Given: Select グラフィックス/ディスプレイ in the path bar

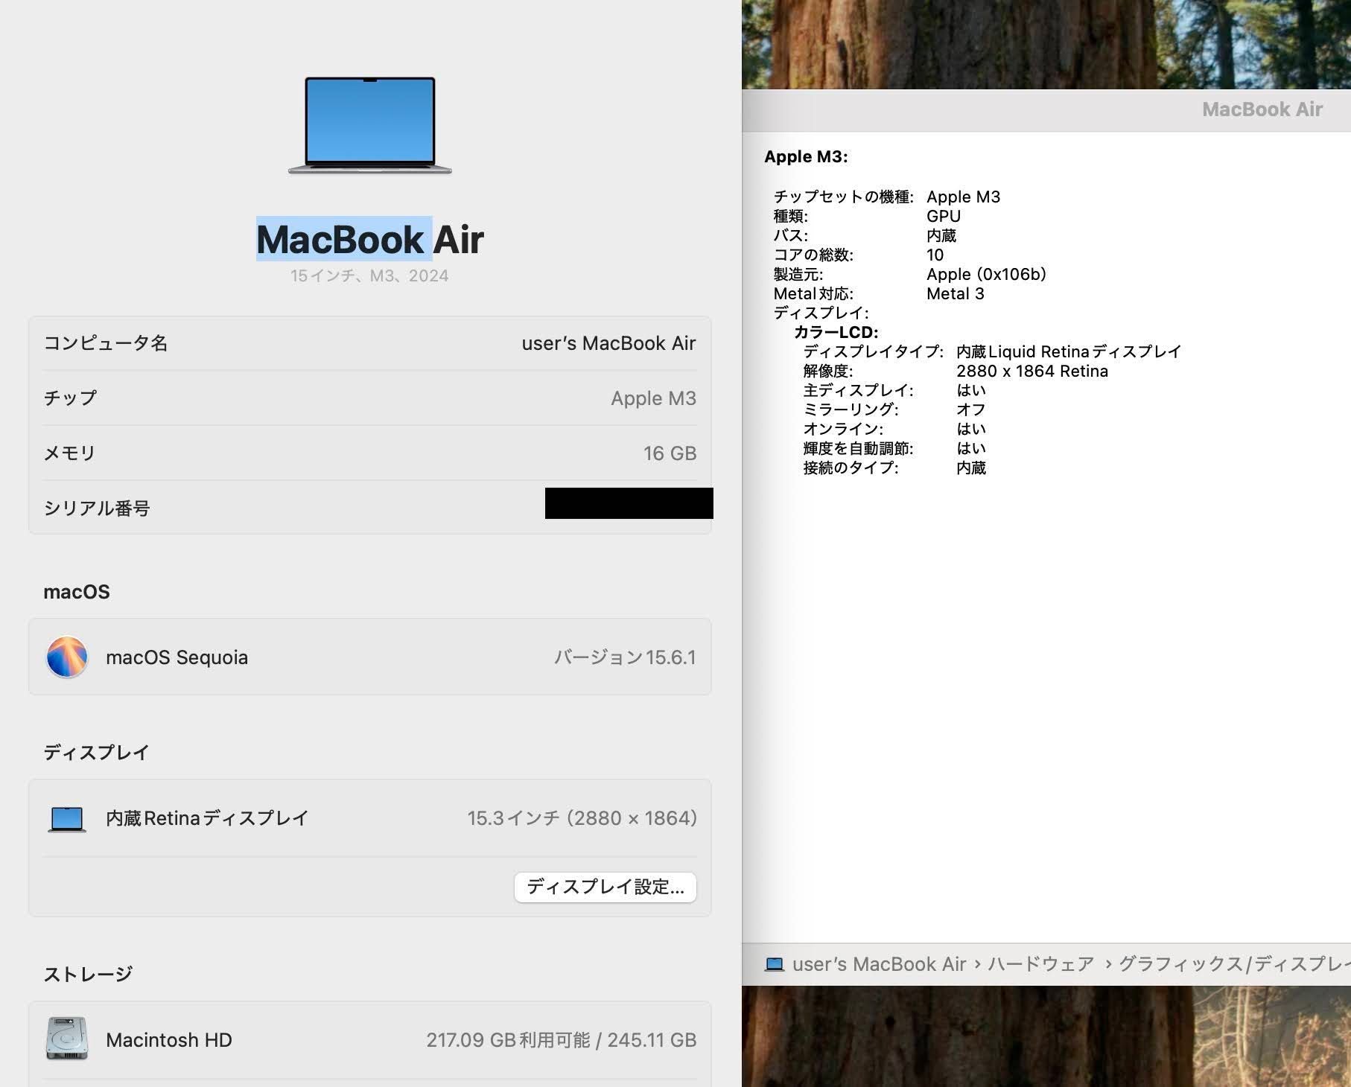Looking at the screenshot, I should click(x=1233, y=964).
